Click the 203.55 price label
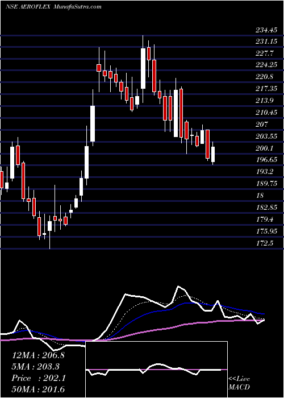This screenshot has width=284, height=398. [266, 136]
